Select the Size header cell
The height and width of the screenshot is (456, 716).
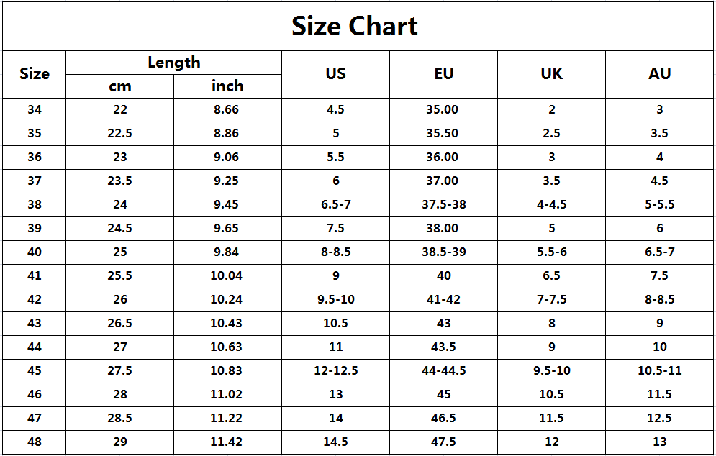35,73
